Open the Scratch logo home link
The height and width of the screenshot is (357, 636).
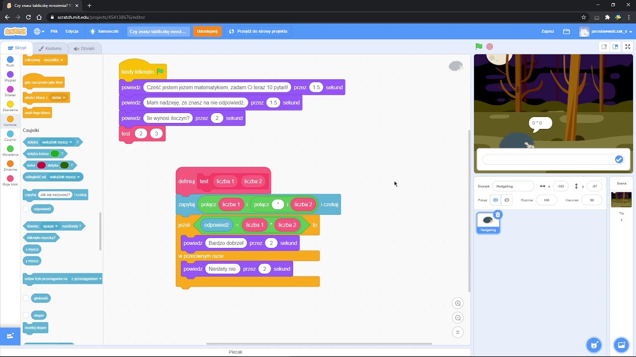click(15, 31)
